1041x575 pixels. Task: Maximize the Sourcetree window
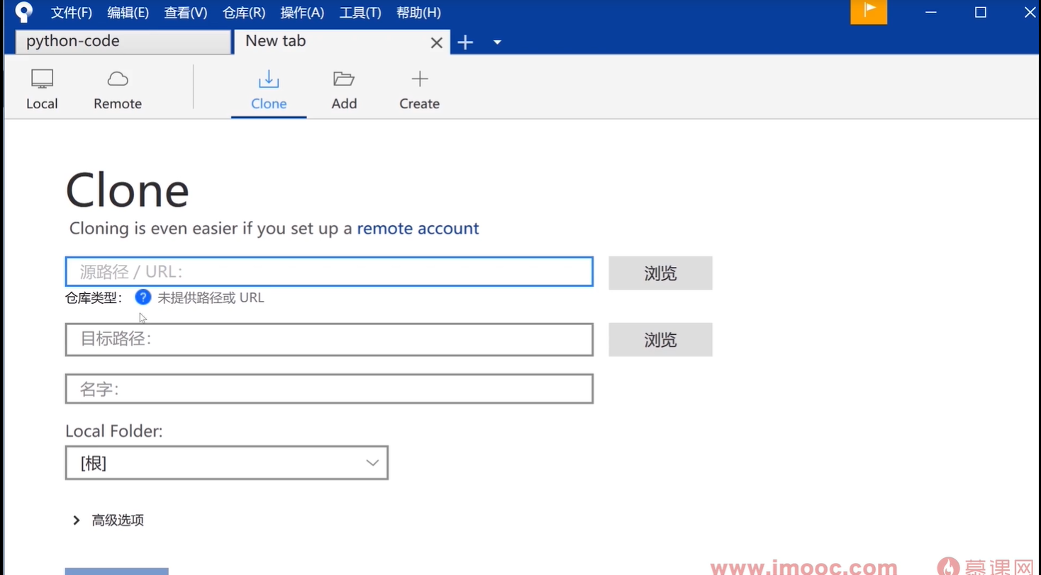coord(981,12)
